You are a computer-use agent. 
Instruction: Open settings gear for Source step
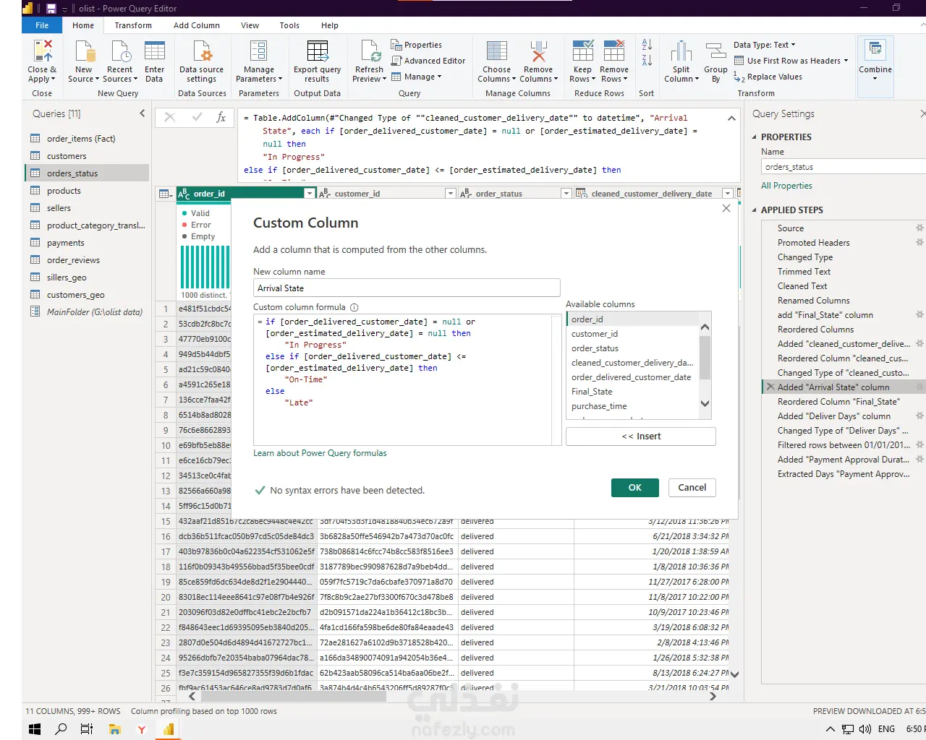(919, 228)
